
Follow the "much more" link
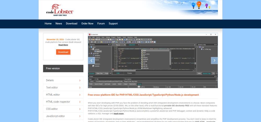119,114
